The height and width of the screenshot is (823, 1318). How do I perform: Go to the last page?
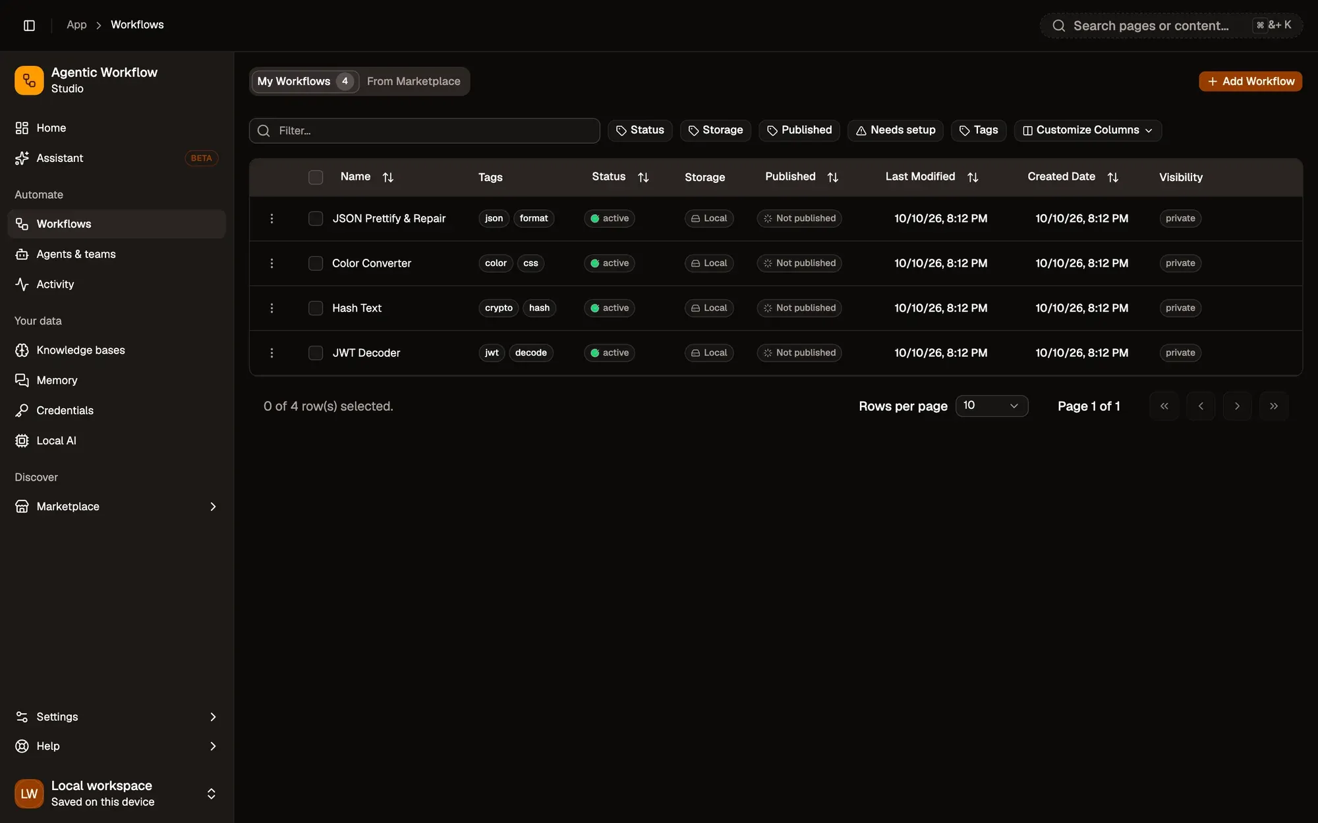click(x=1273, y=406)
